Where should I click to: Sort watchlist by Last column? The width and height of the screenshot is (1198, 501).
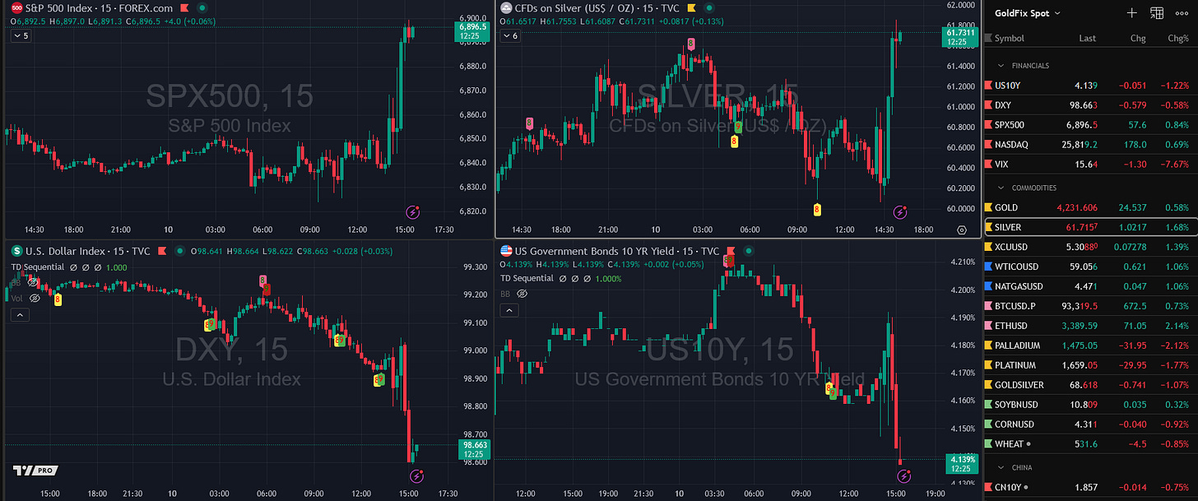point(1088,39)
